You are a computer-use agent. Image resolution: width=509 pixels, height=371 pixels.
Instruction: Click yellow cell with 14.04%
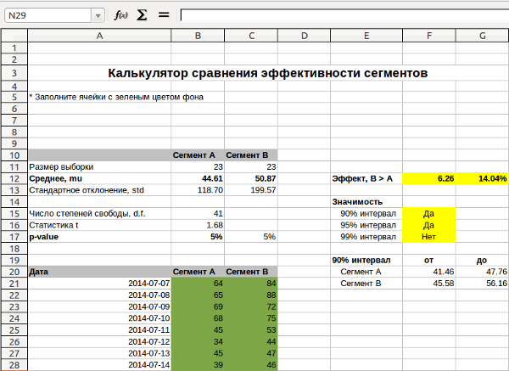point(483,178)
